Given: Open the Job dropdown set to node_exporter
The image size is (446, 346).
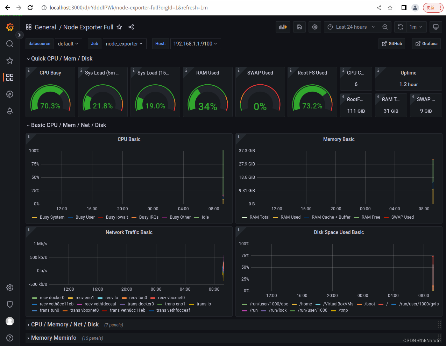Looking at the screenshot, I should (125, 44).
